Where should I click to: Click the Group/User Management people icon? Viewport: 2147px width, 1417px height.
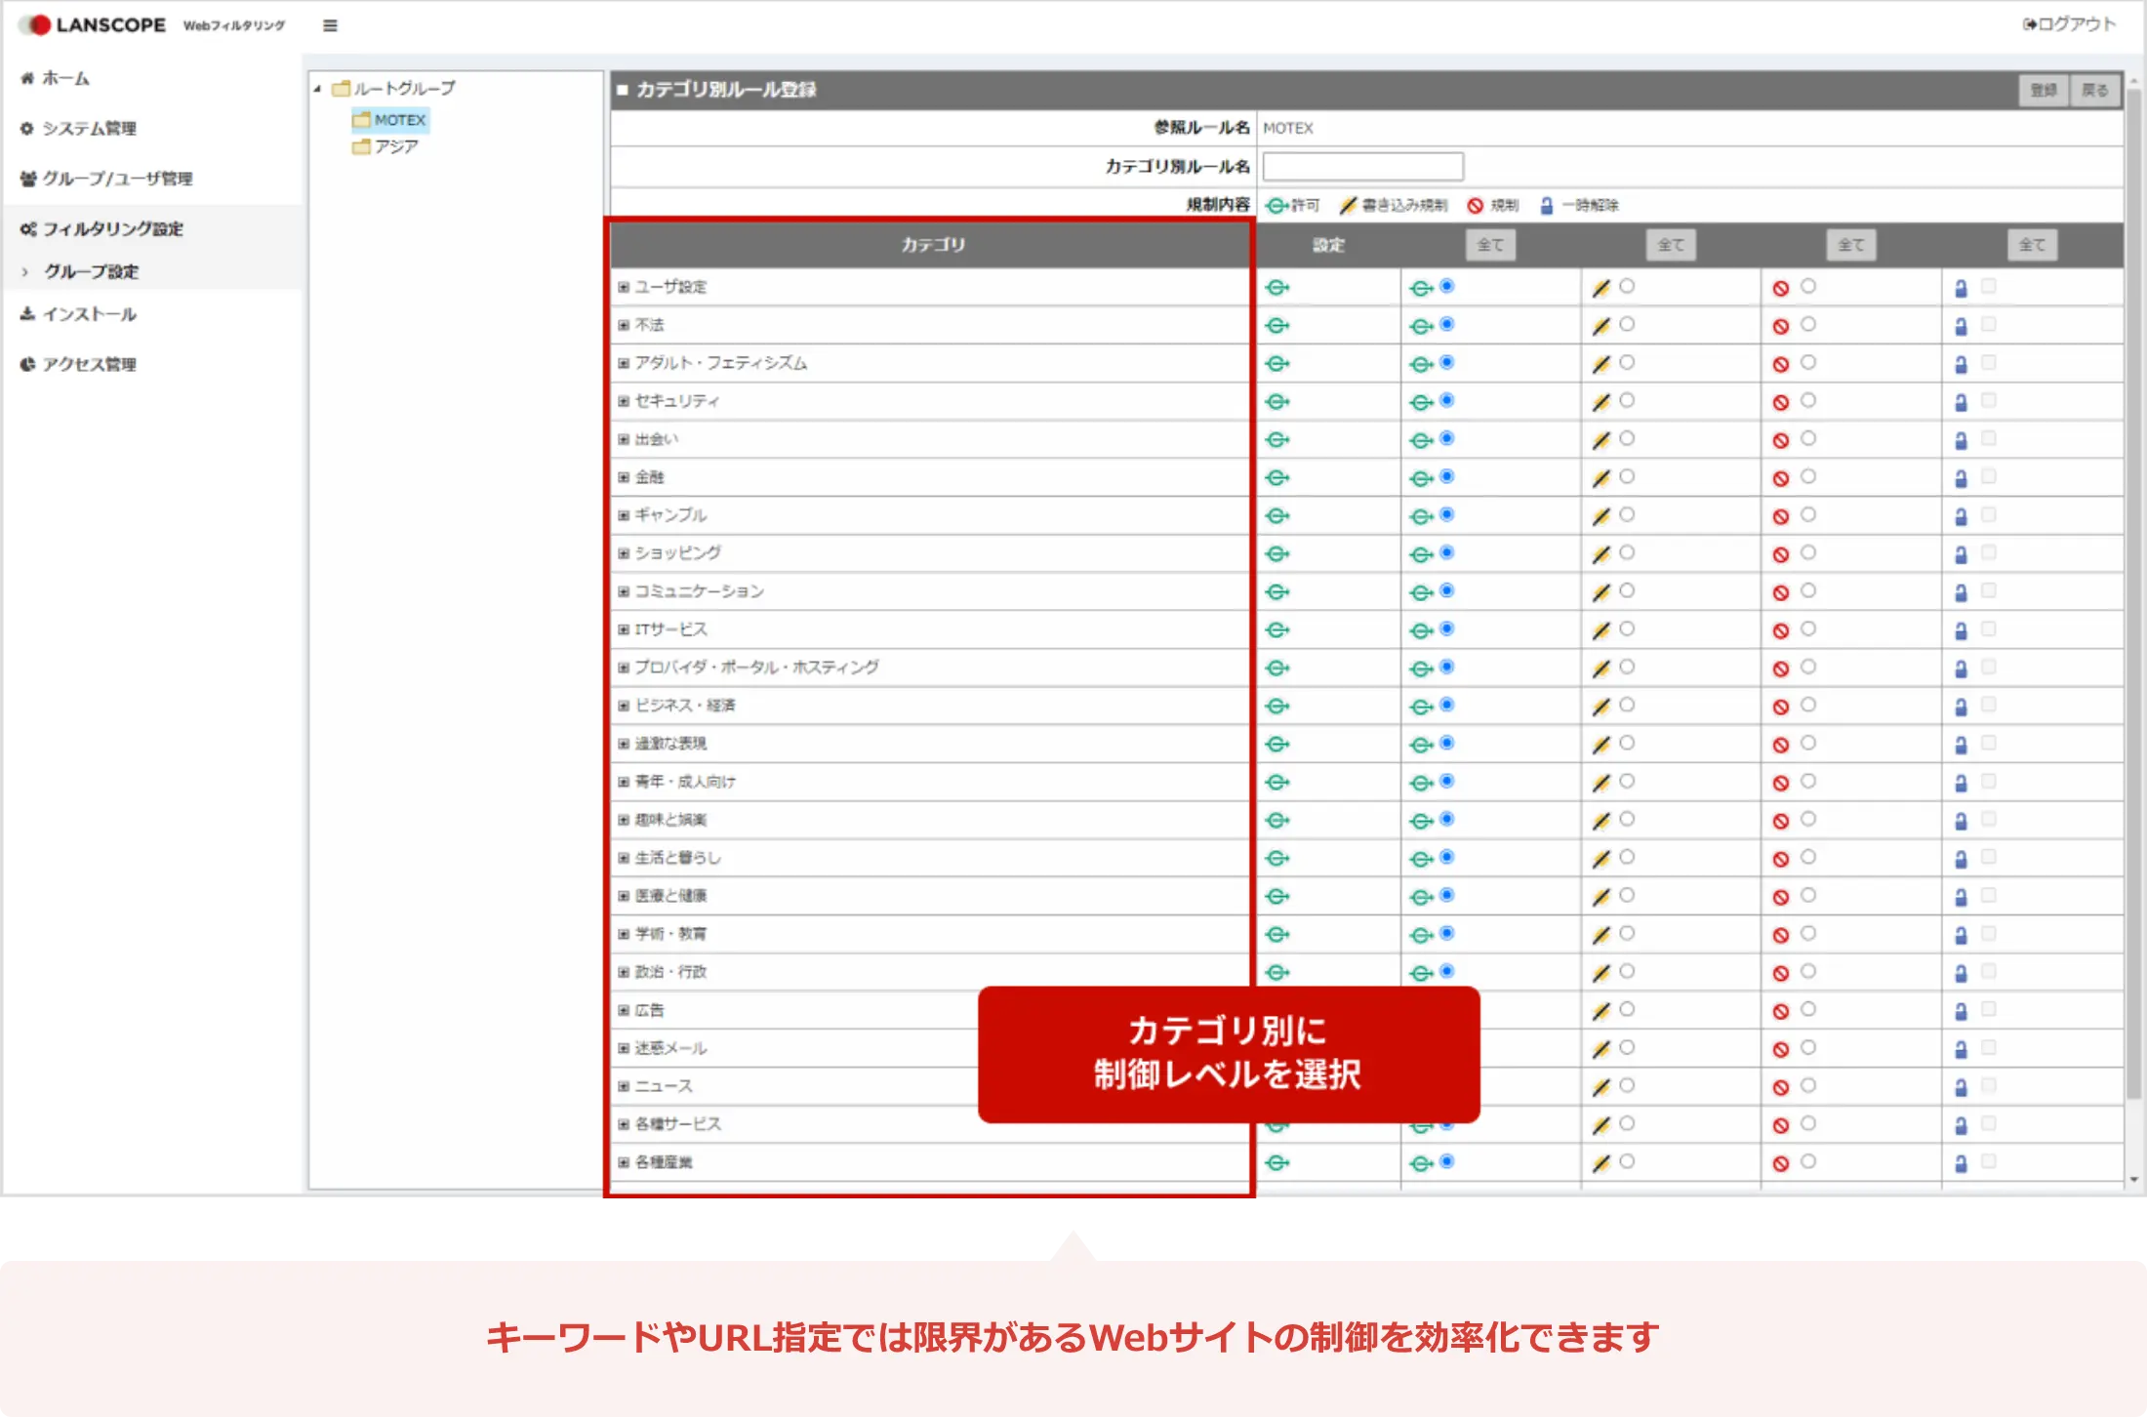click(27, 179)
